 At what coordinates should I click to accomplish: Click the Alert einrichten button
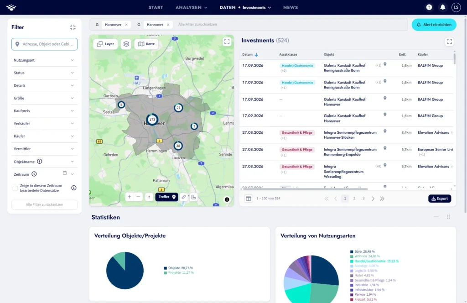click(434, 25)
